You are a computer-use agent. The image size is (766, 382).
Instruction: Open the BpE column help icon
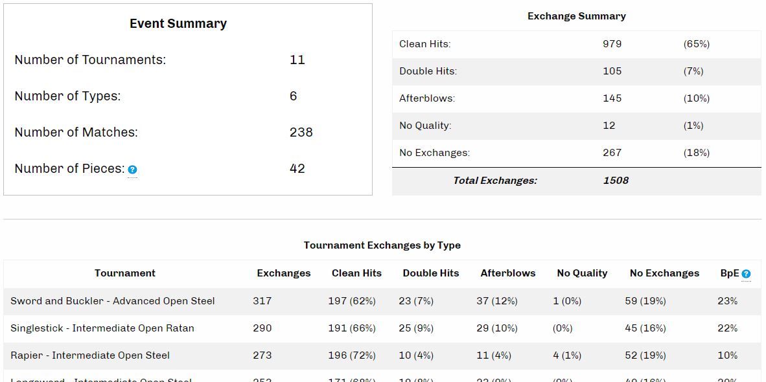[x=746, y=274]
